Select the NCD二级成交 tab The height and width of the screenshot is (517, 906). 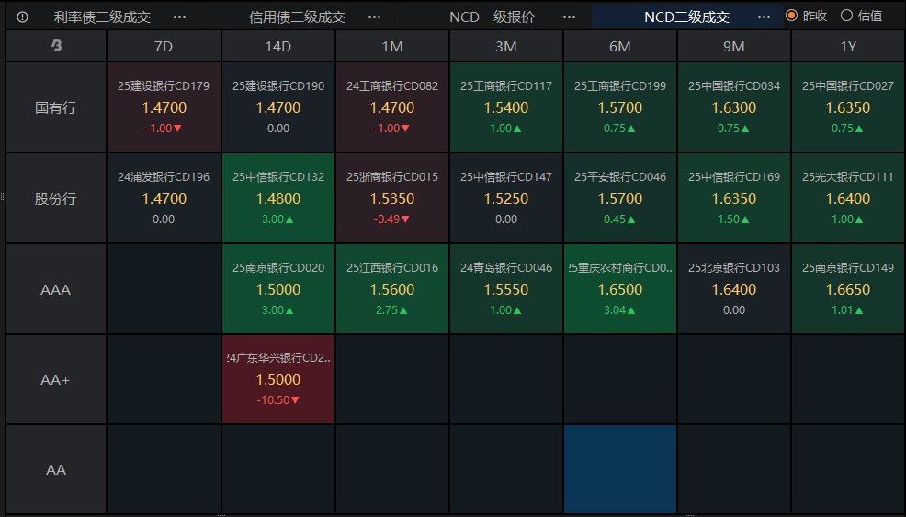(x=686, y=17)
